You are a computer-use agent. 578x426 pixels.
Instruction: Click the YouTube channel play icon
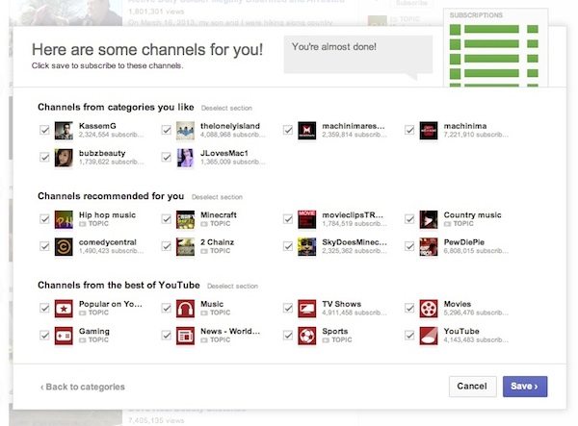tap(429, 336)
